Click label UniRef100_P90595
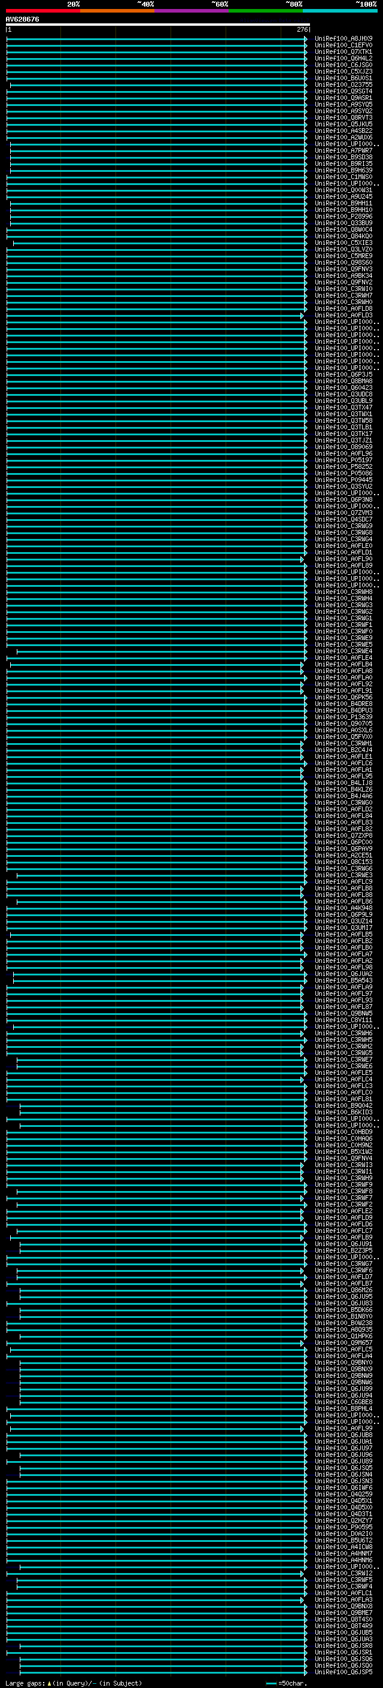This screenshot has width=383, height=1688. coord(344,1527)
